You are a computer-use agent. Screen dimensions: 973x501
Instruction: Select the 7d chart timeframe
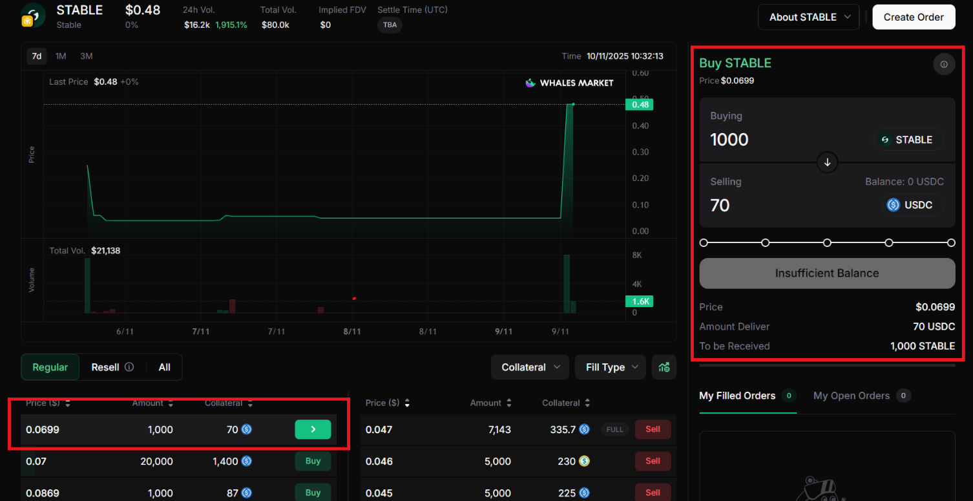37,56
